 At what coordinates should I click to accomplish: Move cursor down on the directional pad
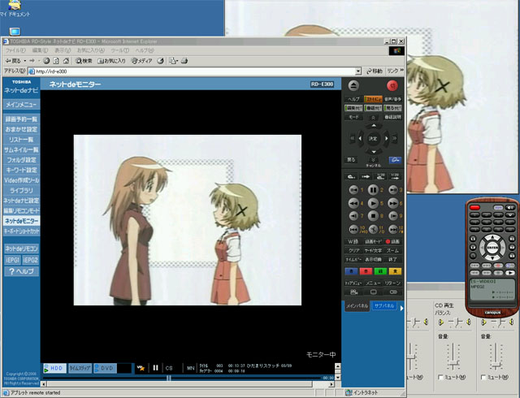tap(374, 152)
